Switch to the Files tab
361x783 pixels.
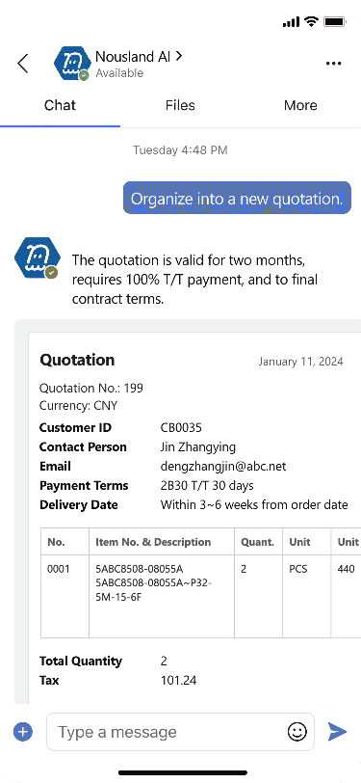[180, 105]
